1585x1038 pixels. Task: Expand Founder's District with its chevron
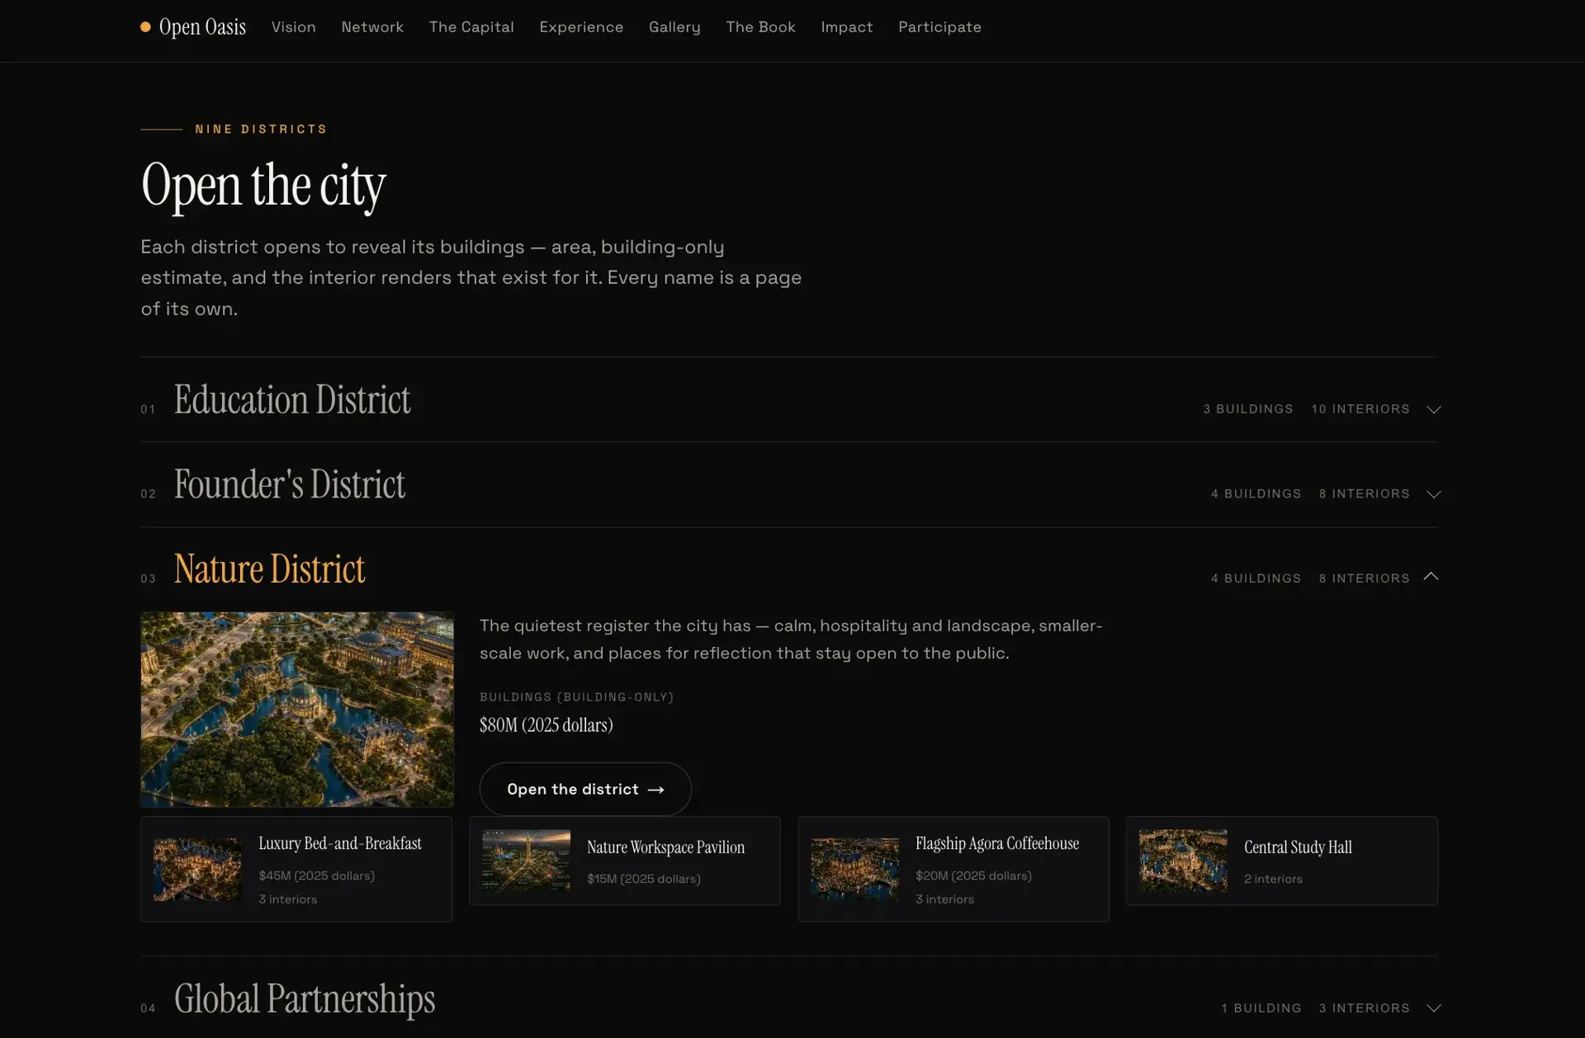click(1434, 494)
